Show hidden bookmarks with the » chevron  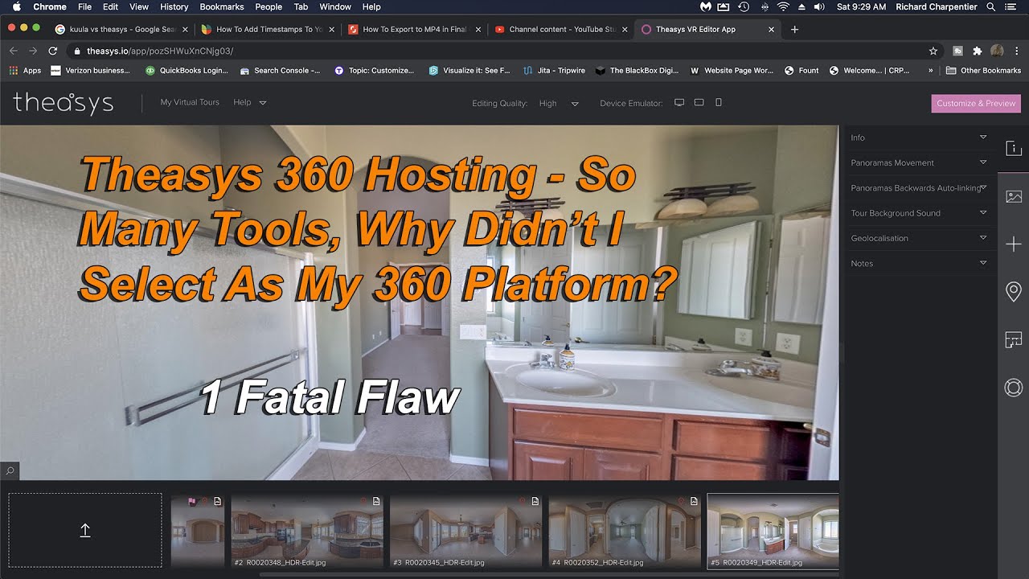[x=931, y=71]
